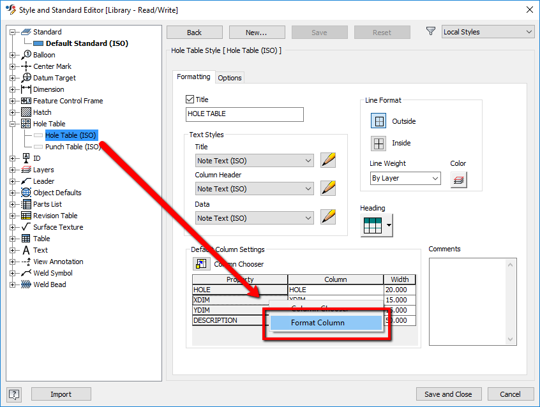
Task: Click the Help question mark icon
Action: (13, 394)
